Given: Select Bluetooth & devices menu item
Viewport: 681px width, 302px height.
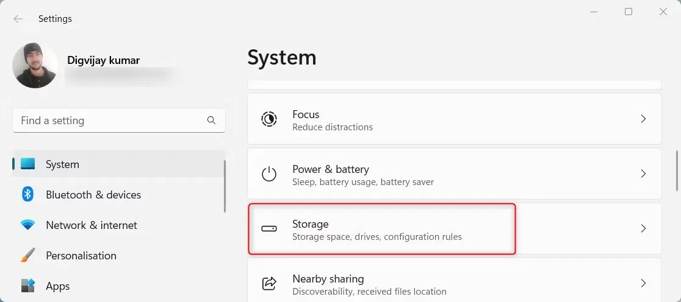Looking at the screenshot, I should (93, 195).
